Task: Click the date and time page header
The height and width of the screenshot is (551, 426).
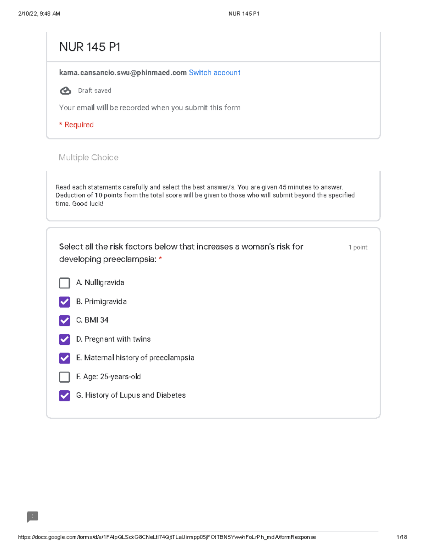Action: click(39, 14)
